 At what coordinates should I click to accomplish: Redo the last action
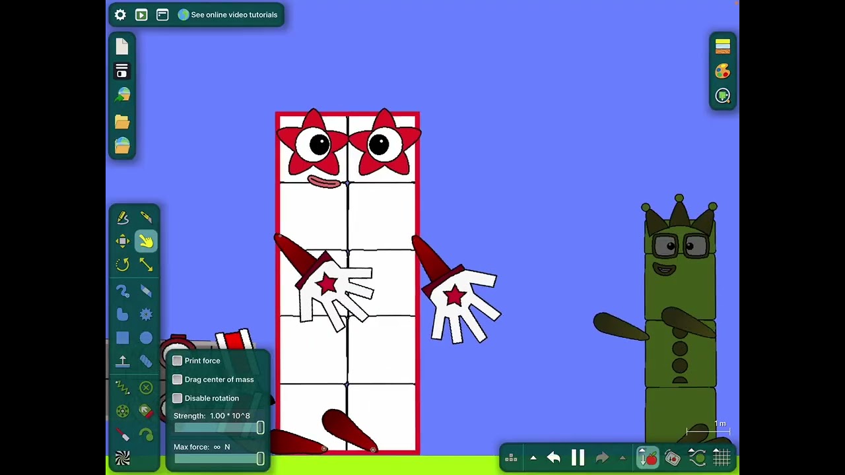click(602, 458)
